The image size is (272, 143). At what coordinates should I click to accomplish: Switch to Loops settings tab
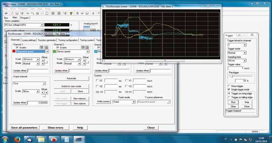click(29, 40)
